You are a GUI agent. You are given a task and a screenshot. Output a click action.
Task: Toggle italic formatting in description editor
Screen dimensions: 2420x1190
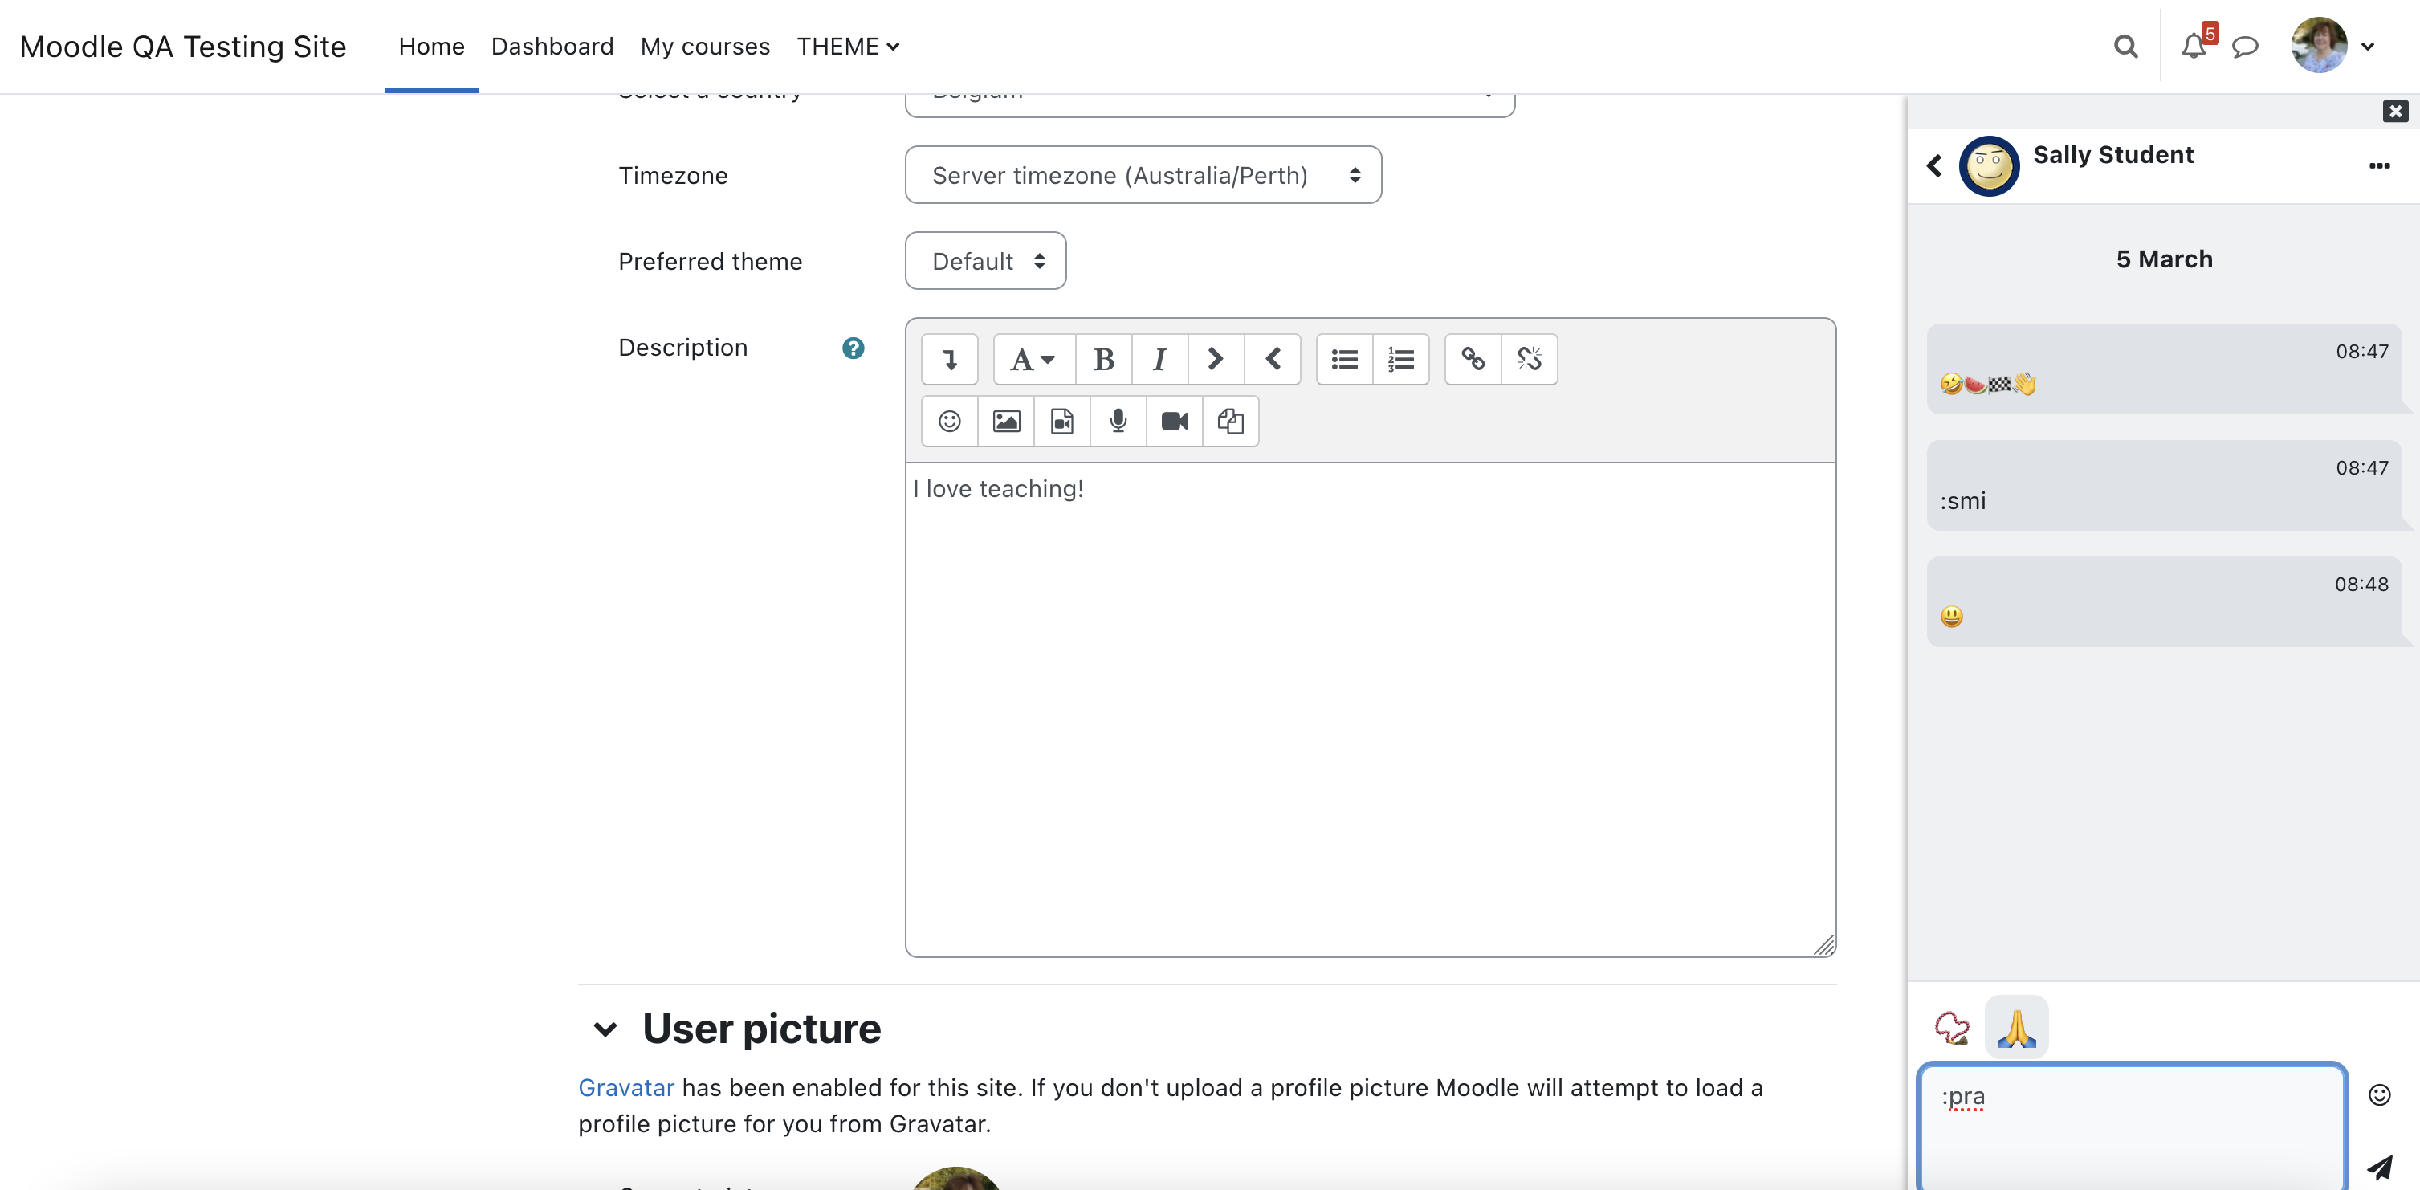tap(1159, 360)
